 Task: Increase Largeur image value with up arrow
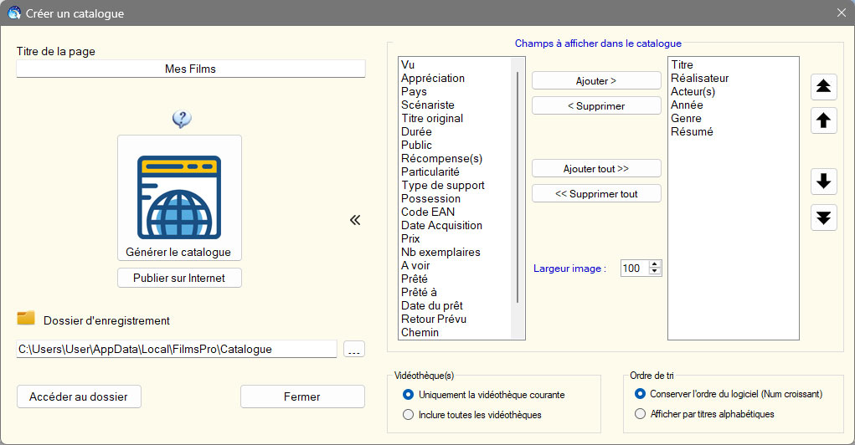point(655,264)
